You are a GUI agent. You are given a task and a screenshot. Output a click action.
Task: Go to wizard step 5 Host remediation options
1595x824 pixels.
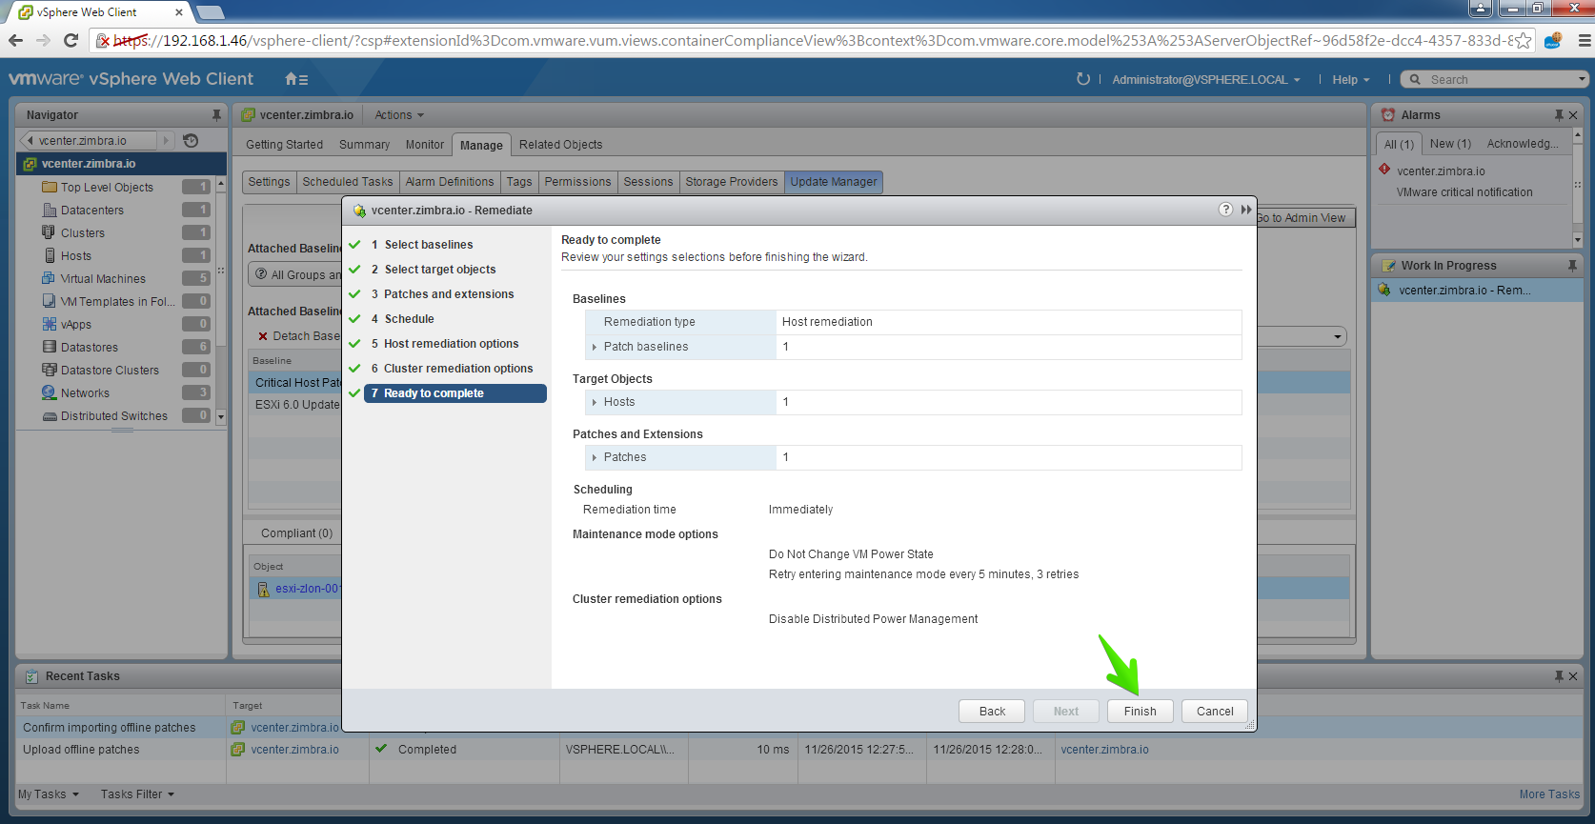click(x=446, y=344)
